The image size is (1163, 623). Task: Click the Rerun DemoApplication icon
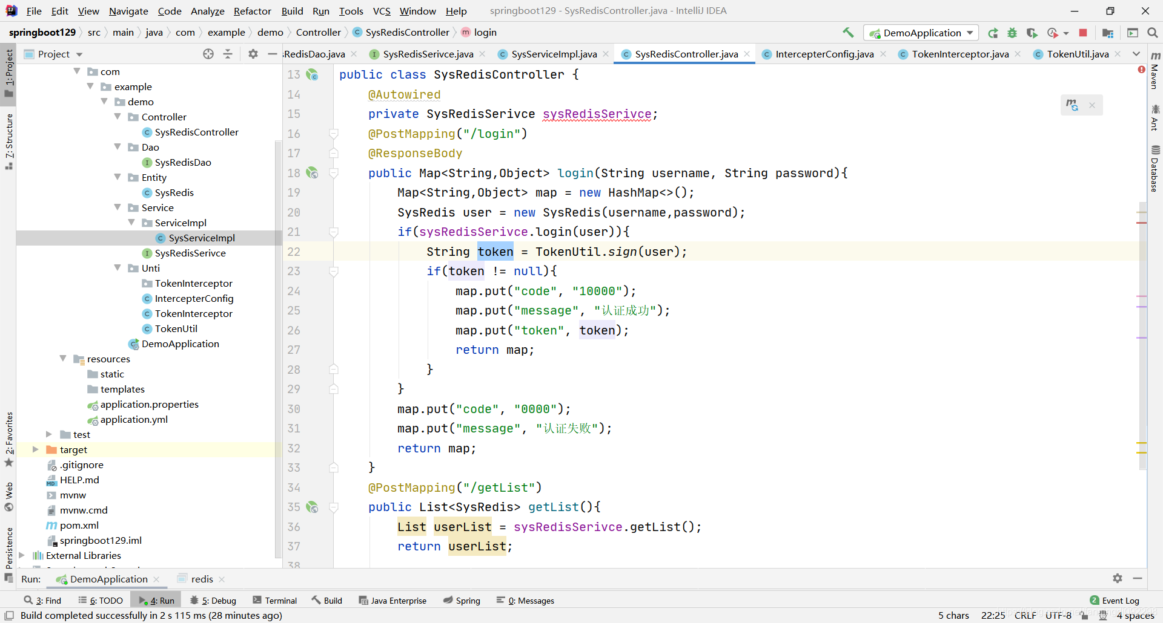point(993,33)
